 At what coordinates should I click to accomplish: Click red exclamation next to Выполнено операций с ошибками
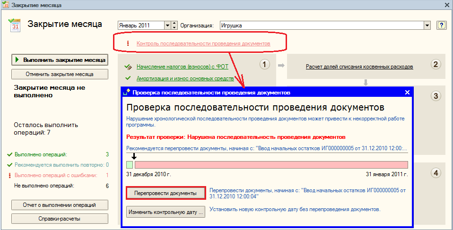point(10,176)
